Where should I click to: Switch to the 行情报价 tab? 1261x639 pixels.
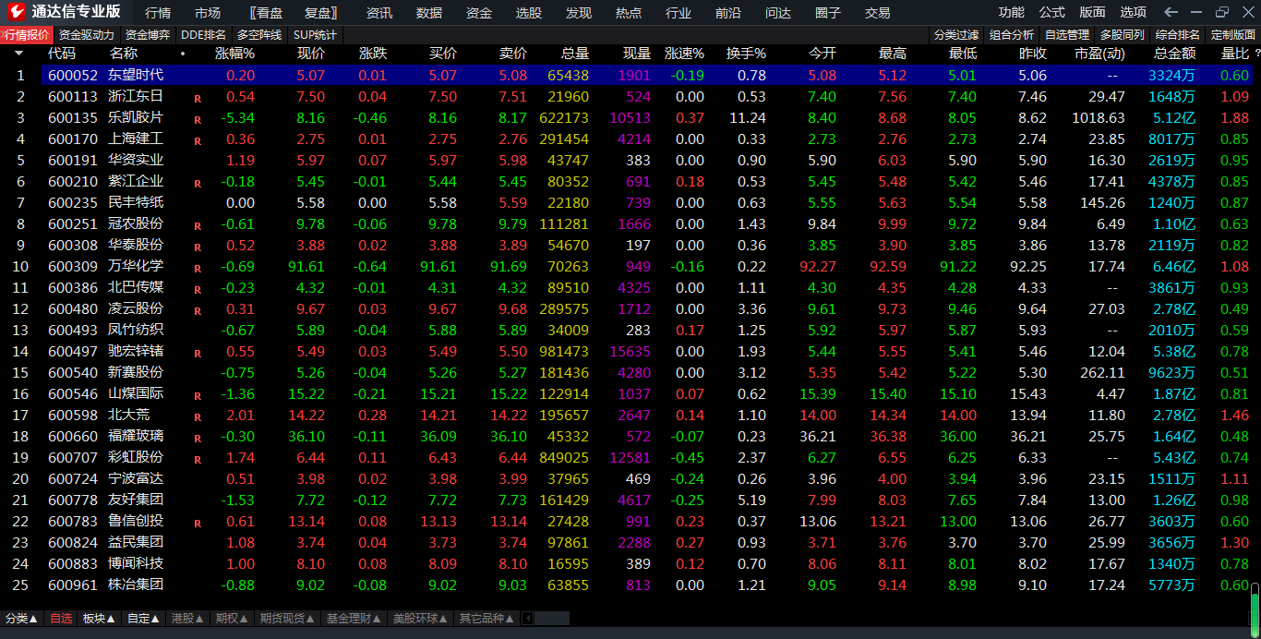[27, 35]
